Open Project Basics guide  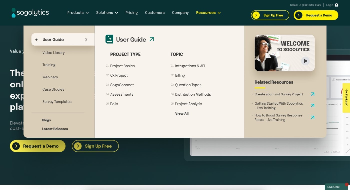pyautogui.click(x=122, y=66)
